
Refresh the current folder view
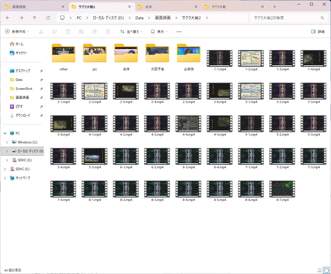click(x=48, y=18)
